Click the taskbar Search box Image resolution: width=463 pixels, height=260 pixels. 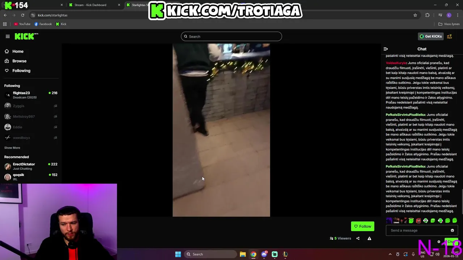coord(211,254)
